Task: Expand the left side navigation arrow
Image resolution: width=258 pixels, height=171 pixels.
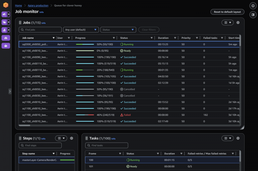Action: (x=10, y=91)
